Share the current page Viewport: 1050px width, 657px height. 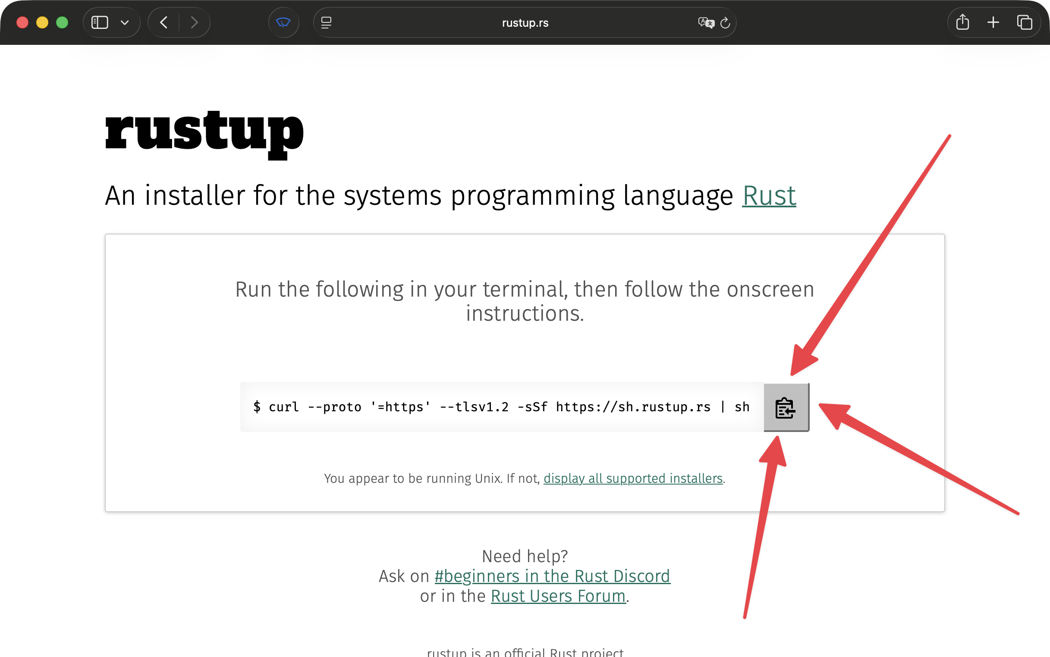[x=962, y=22]
